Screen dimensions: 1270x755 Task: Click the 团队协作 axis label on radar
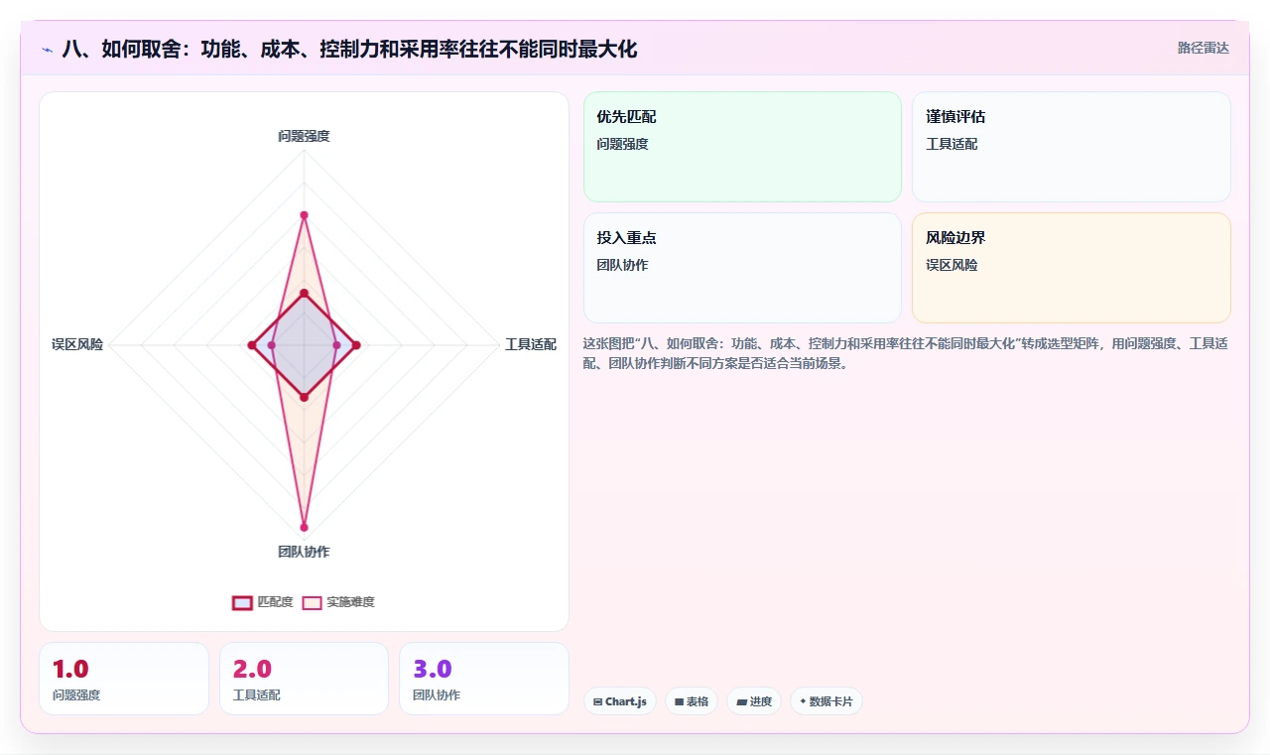coord(304,552)
